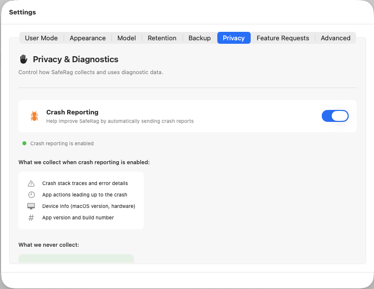This screenshot has height=289, width=374.
Task: Click the hash icon for app version
Action: pos(31,218)
